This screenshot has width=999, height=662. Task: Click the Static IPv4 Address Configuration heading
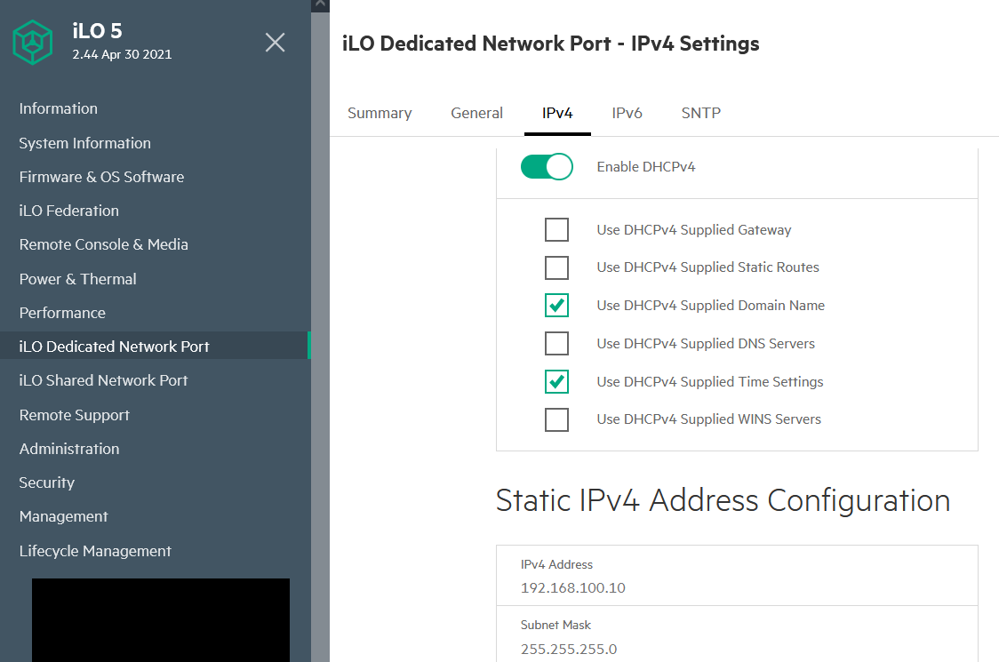click(723, 500)
